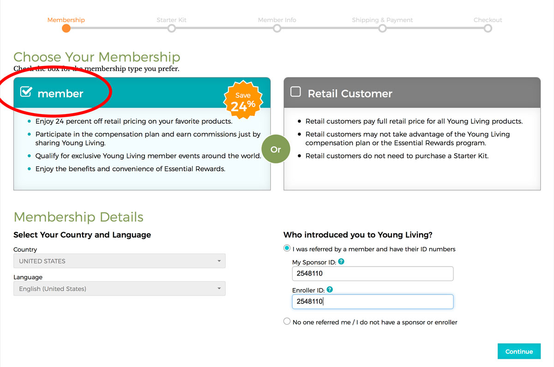The width and height of the screenshot is (554, 367).
Task: Open the Language dropdown showing English
Action: coord(120,289)
